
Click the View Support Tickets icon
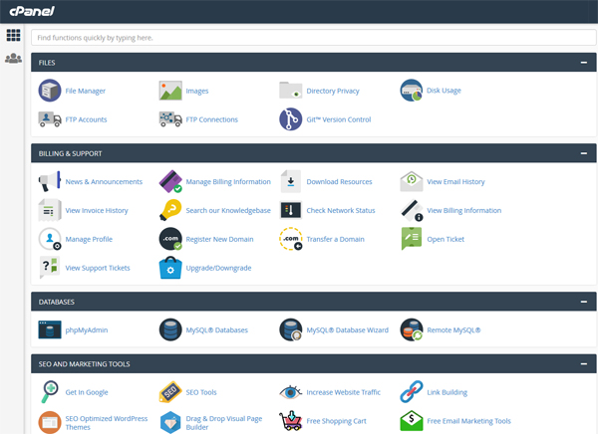pos(50,268)
